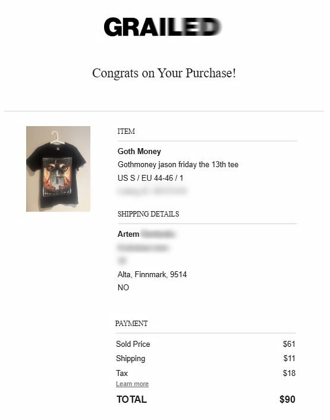Click the Shipping row label
This screenshot has height=420, width=330.
pyautogui.click(x=131, y=358)
